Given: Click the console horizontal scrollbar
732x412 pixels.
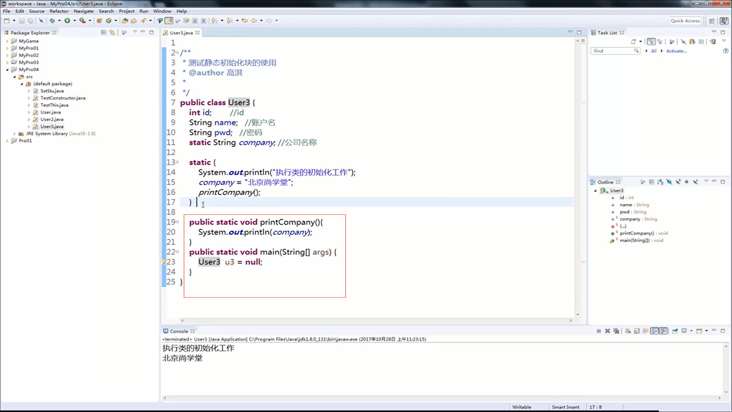Looking at the screenshot, I should [x=441, y=398].
